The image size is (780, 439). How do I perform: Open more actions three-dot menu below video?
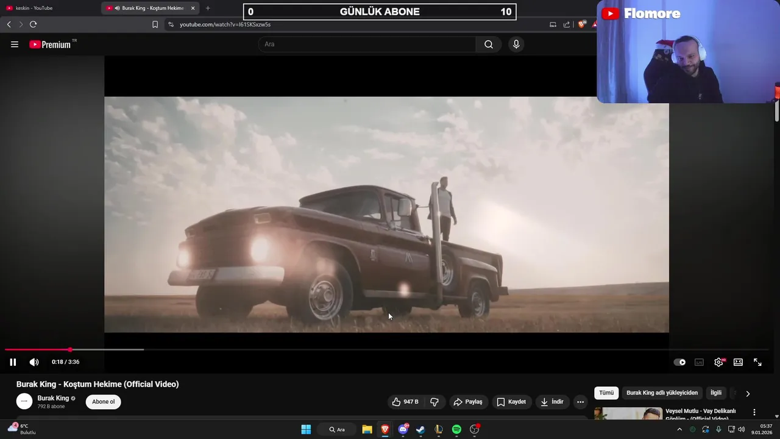point(580,402)
